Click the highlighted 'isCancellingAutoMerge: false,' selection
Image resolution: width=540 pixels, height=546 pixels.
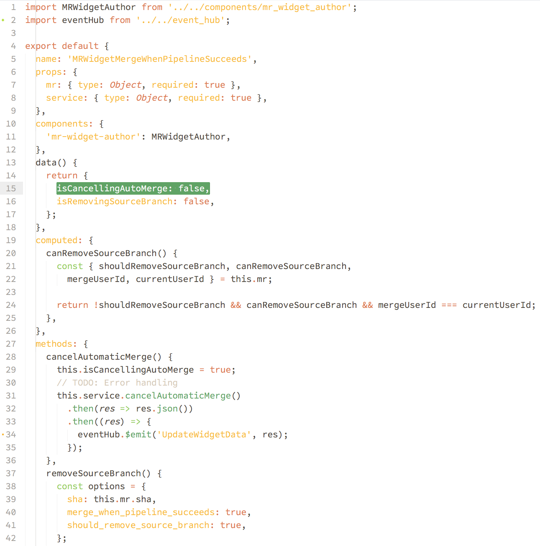133,188
